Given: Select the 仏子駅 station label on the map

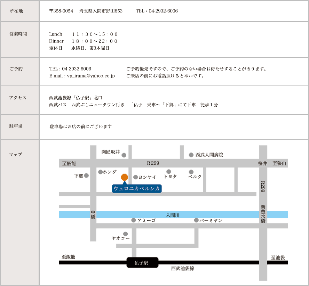Looking at the screenshot, I should pos(141,263).
